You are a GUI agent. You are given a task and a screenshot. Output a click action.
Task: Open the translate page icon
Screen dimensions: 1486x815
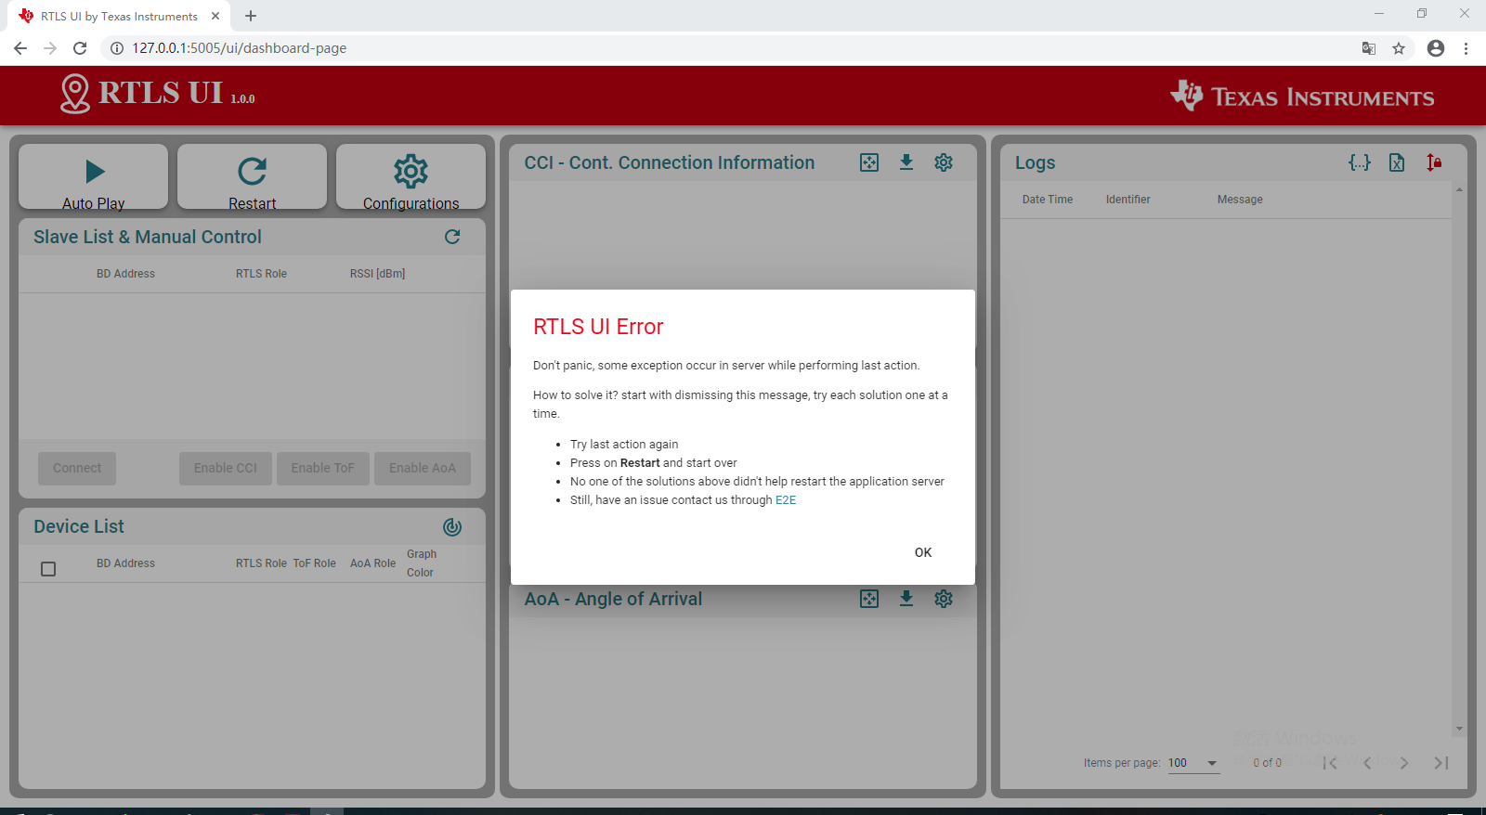pos(1369,48)
